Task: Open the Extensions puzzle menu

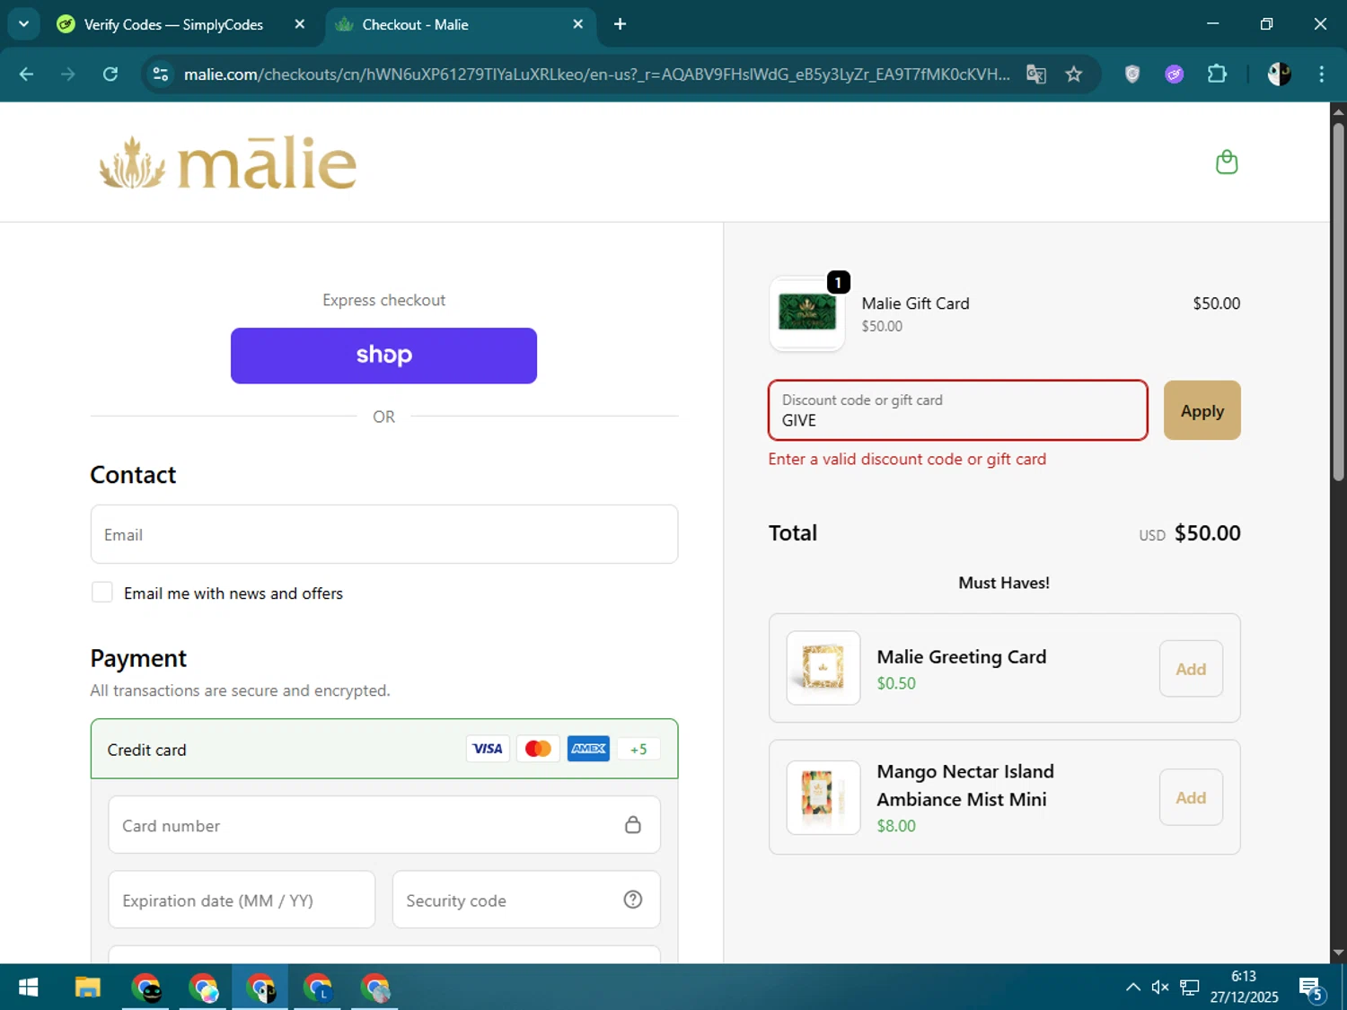Action: coord(1217,75)
